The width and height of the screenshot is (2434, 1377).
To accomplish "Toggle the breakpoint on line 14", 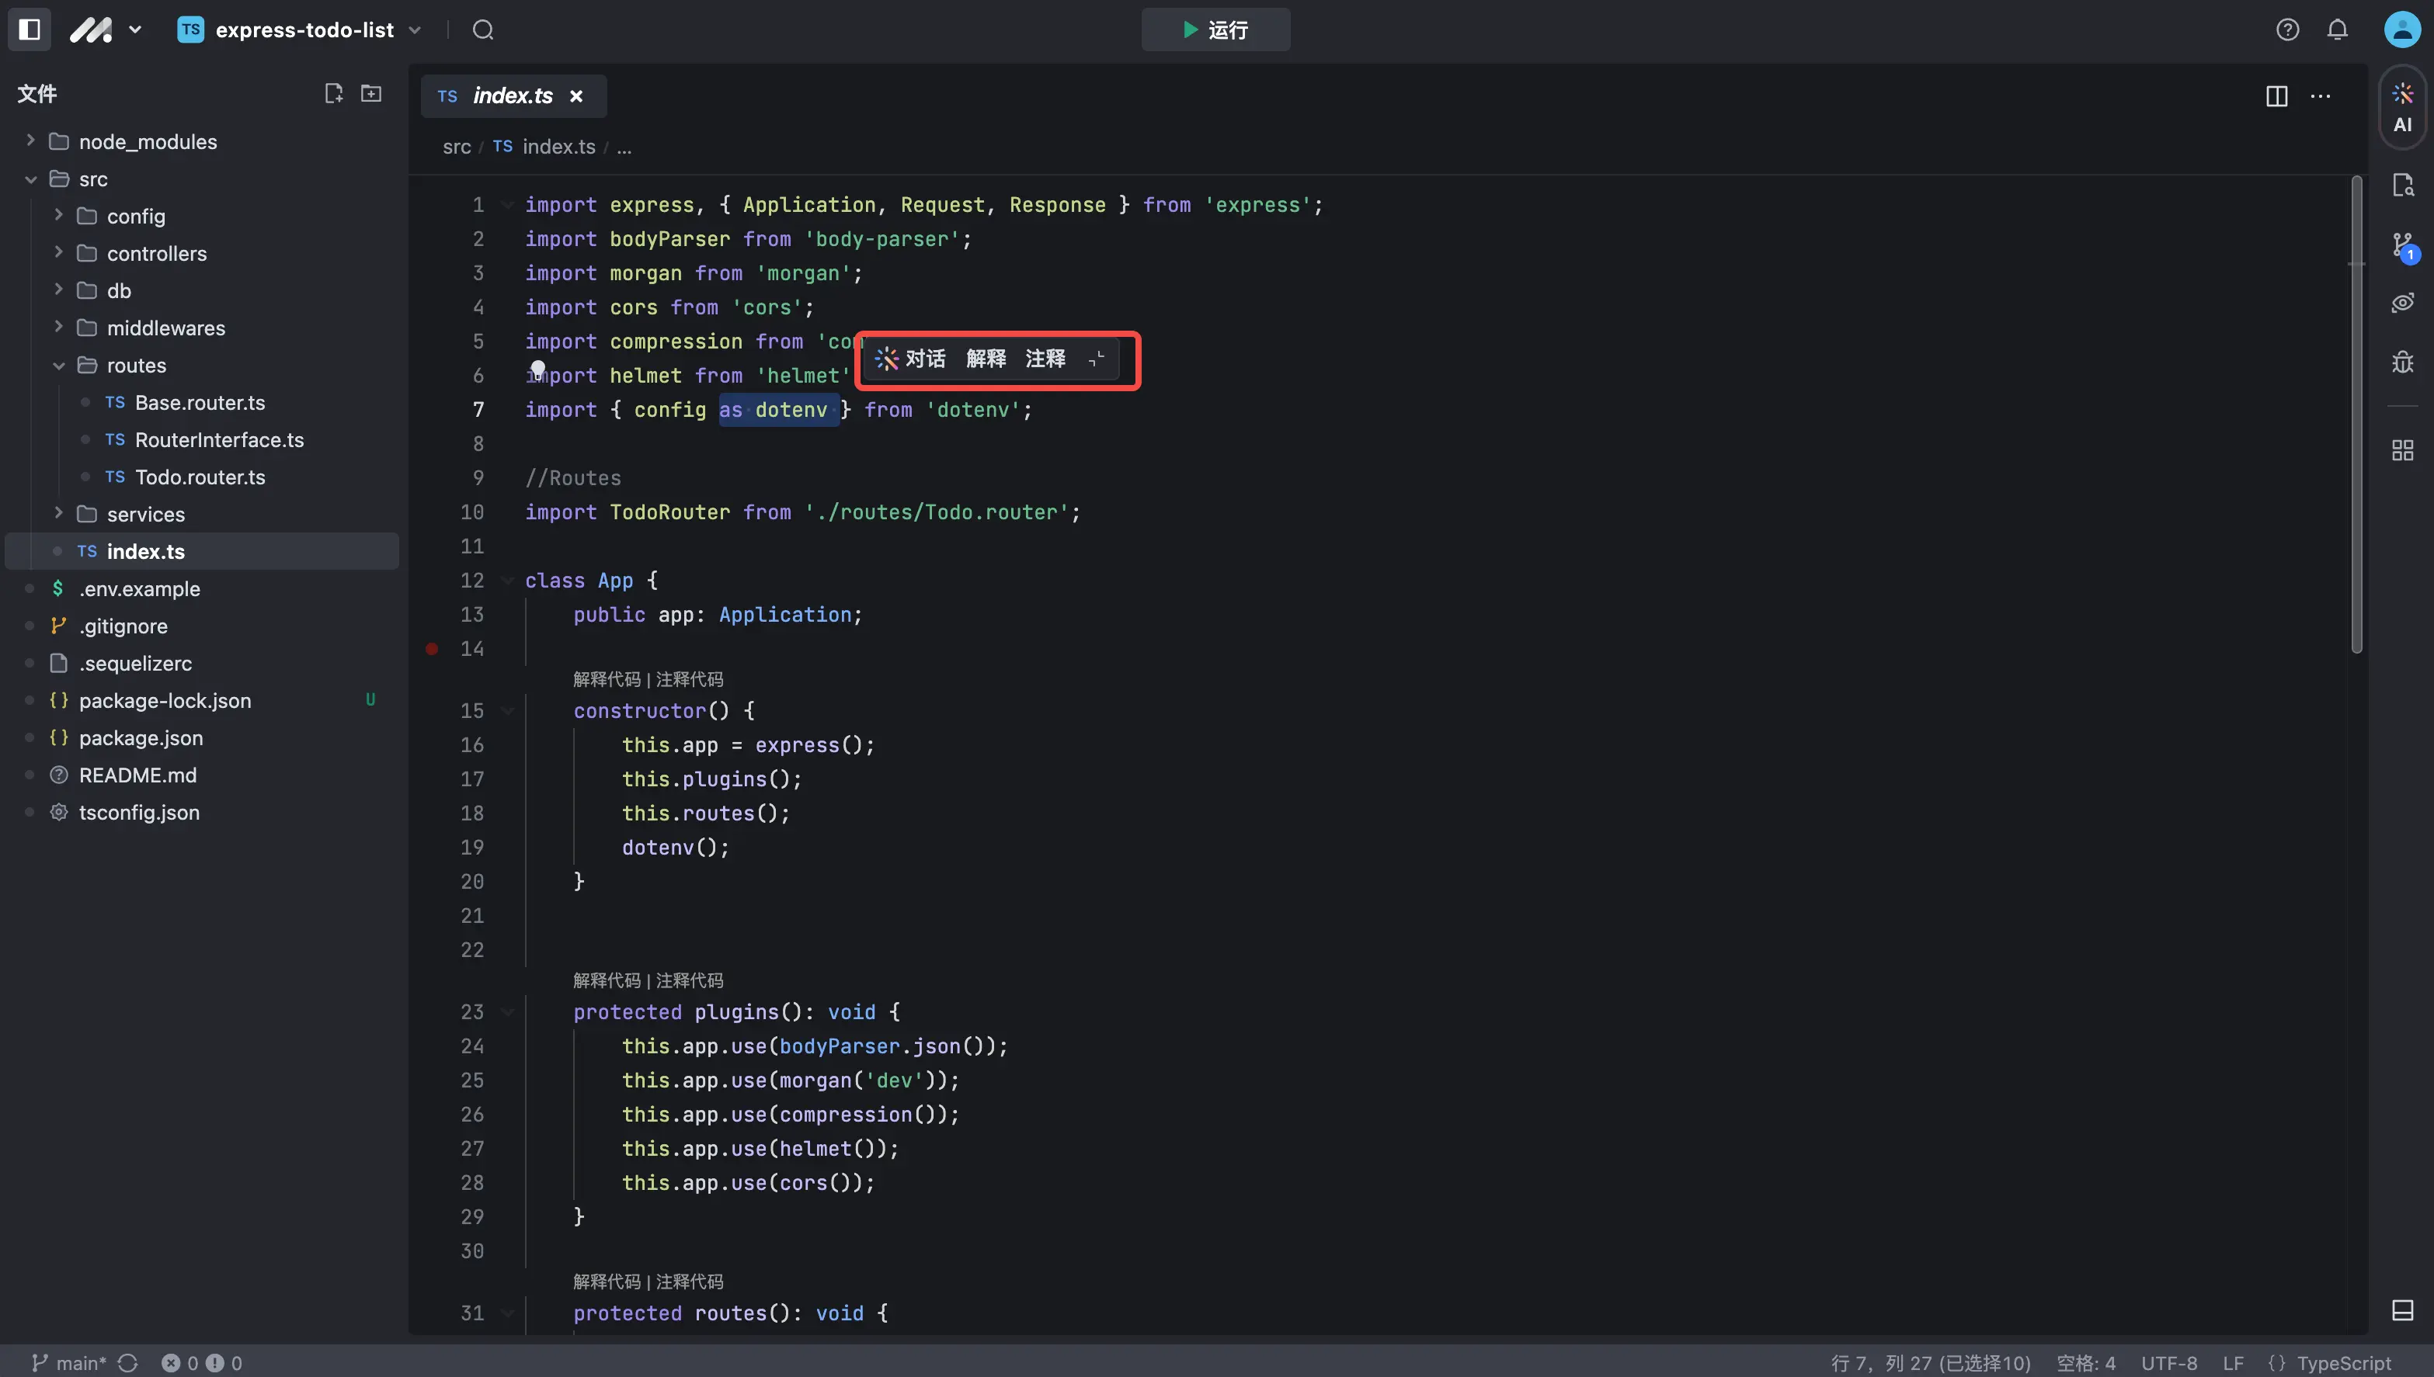I will (431, 649).
